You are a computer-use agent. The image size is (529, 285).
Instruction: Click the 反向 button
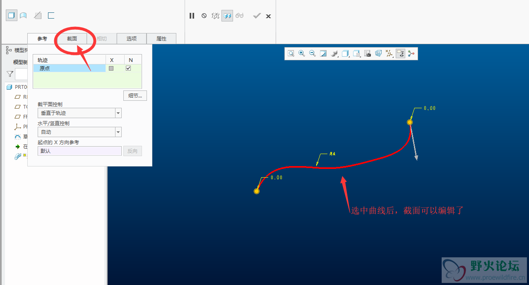coord(132,151)
